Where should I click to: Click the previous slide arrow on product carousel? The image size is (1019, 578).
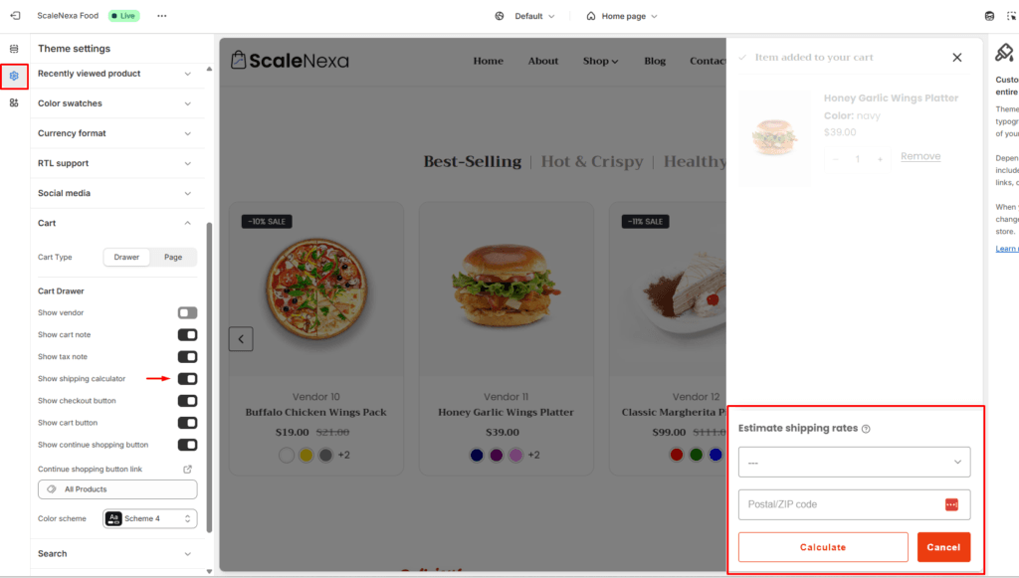(241, 339)
